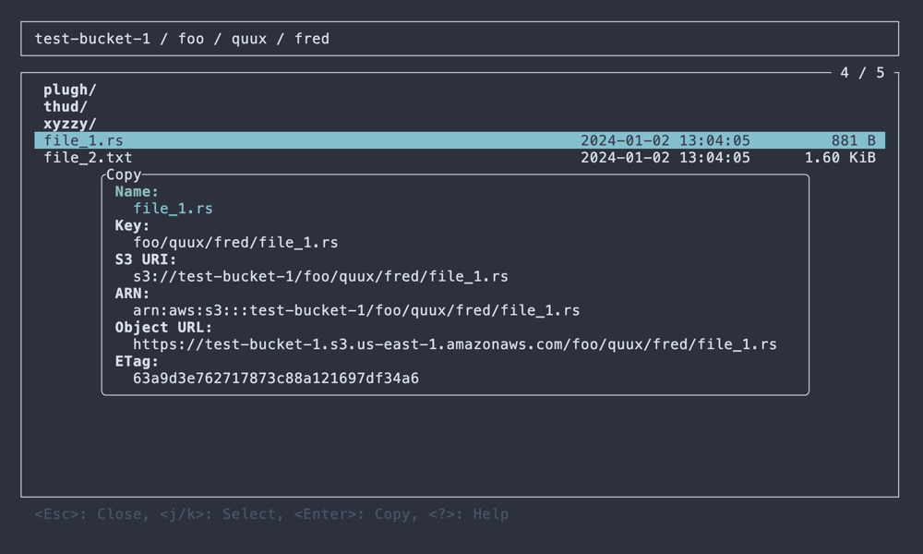
Task: Select the file_1.rs row
Action: click(x=460, y=140)
